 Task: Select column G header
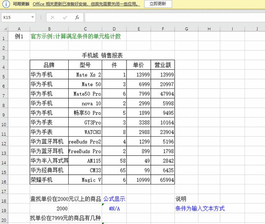[x=186, y=29]
